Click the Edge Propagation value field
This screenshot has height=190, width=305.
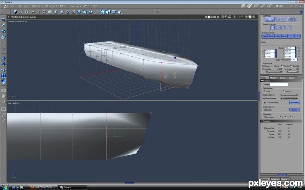pos(294,59)
